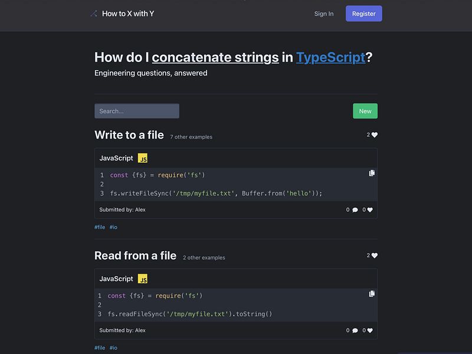
Task: Click the JS badge in Write to a file card
Action: [143, 158]
